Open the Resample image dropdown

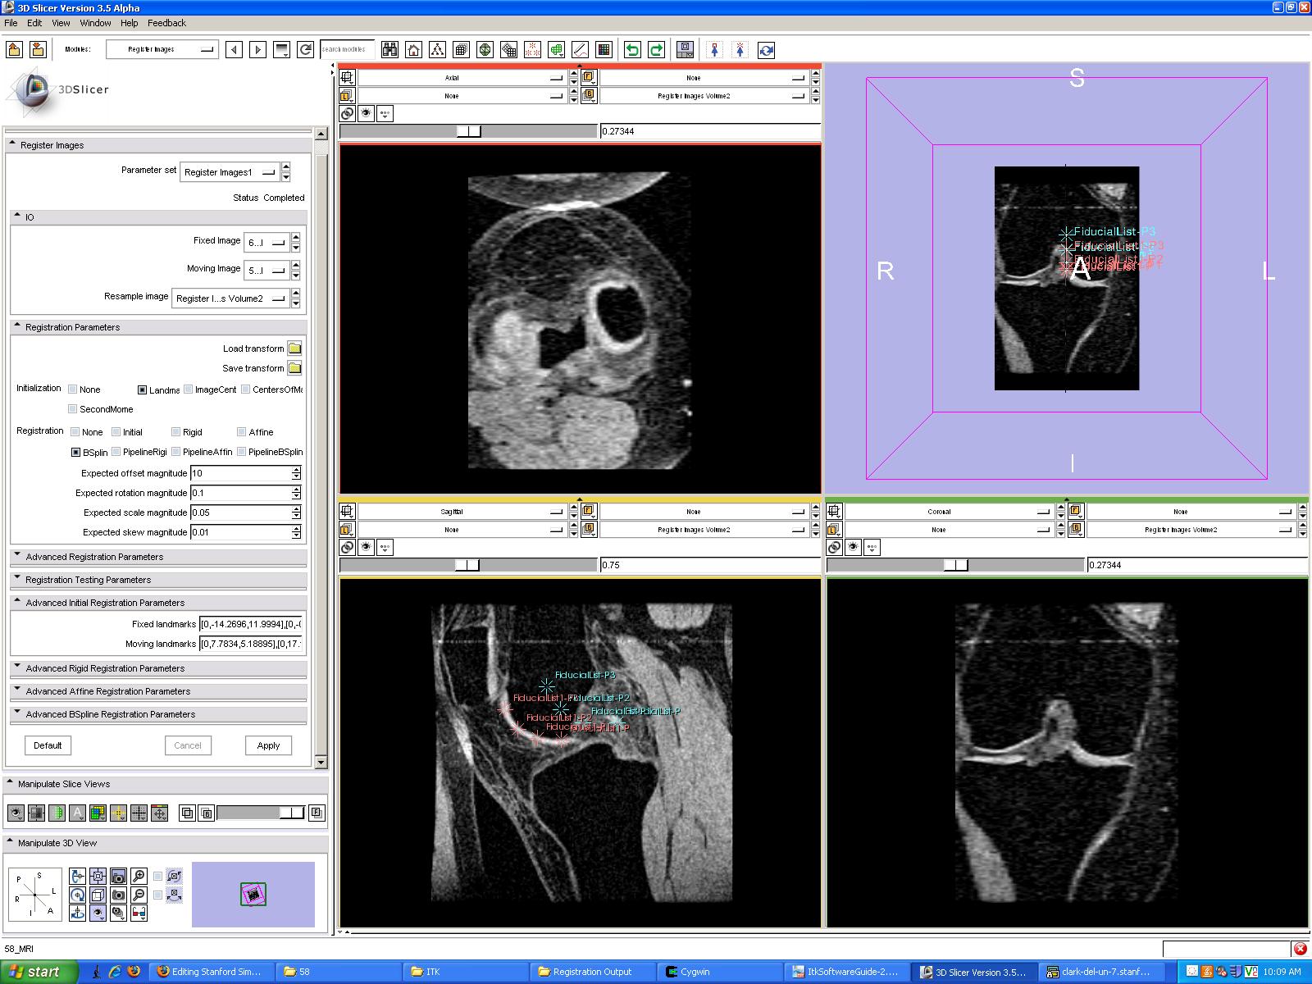[230, 298]
